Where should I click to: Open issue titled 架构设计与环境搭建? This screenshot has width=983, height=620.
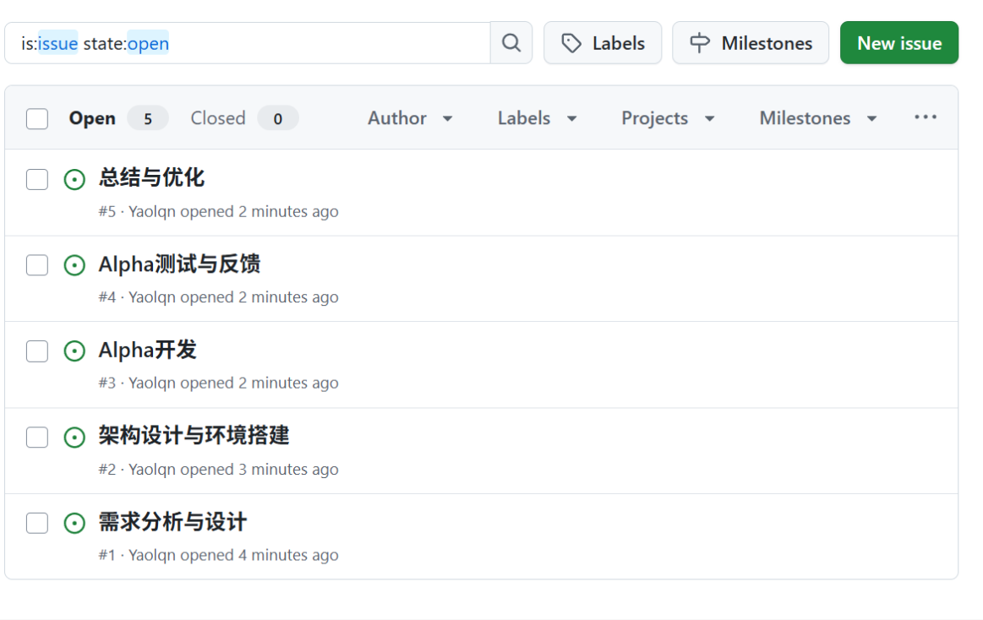[194, 435]
